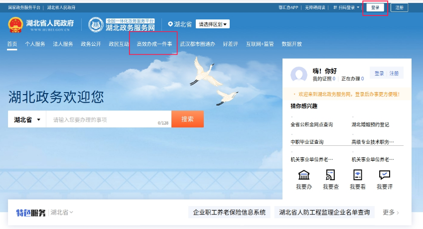Open the 我要办 building icon
This screenshot has width=423, height=229.
click(304, 175)
